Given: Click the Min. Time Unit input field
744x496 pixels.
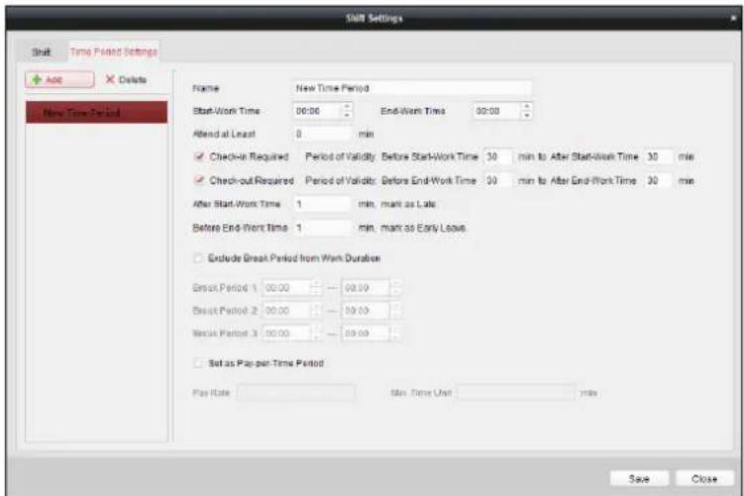Looking at the screenshot, I should 516,393.
